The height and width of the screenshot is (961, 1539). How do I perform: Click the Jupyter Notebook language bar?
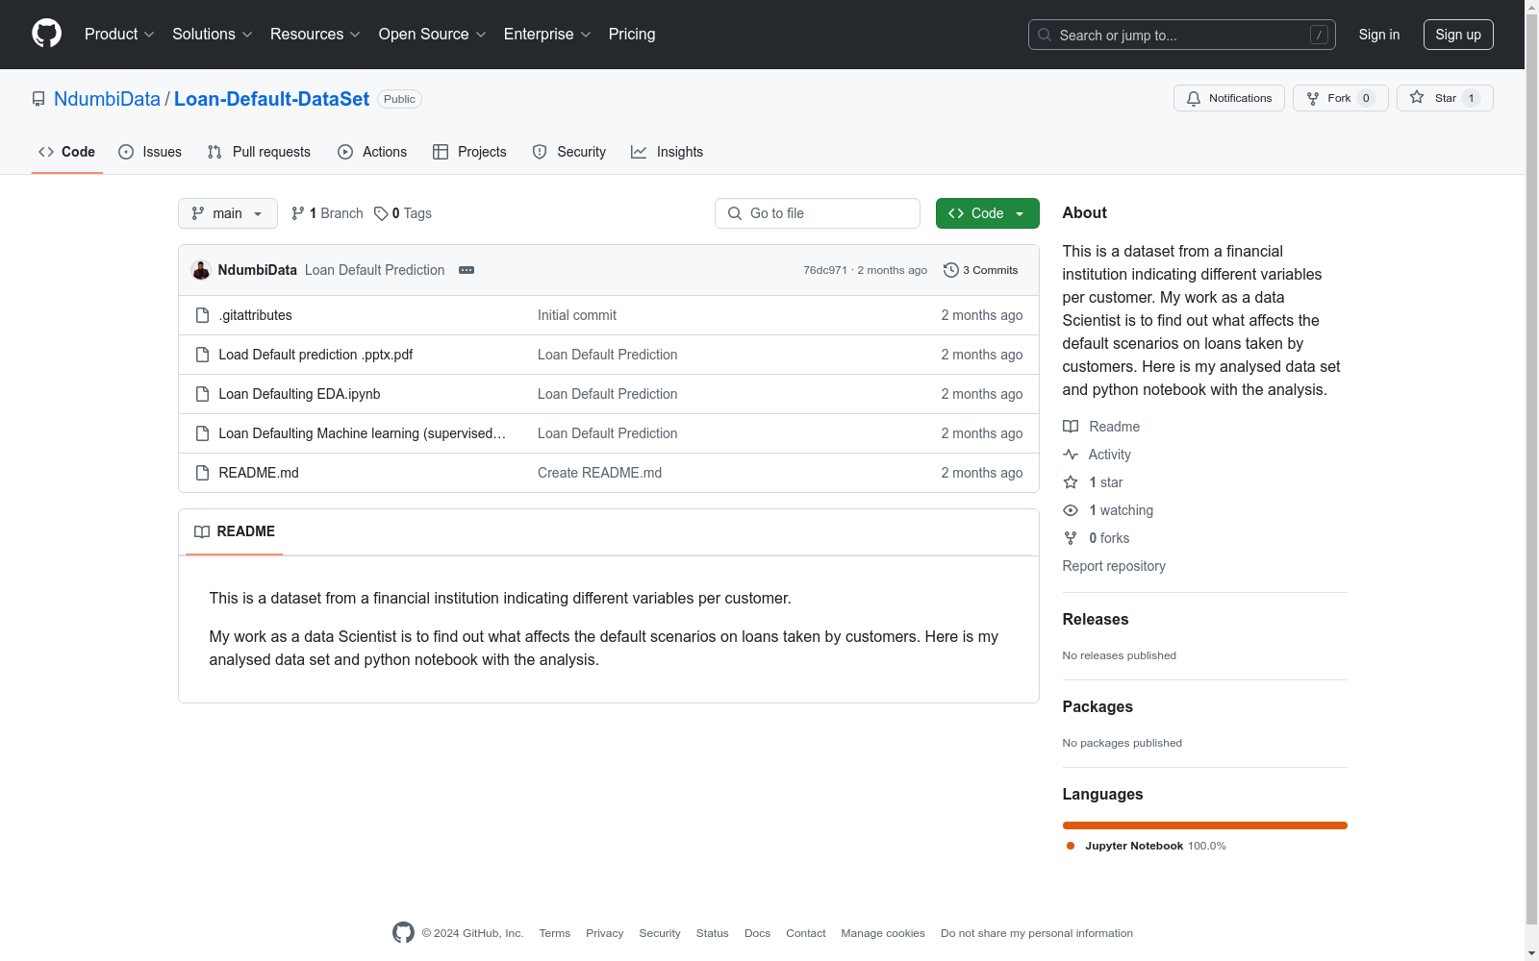tap(1205, 825)
